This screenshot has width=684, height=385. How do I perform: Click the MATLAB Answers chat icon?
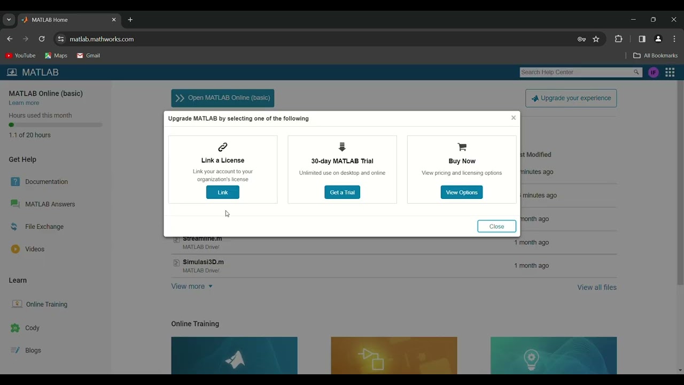coord(15,204)
